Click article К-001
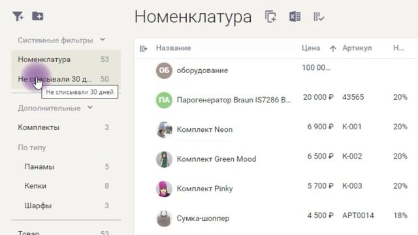Screen dimensions: 418x235 pyautogui.click(x=352, y=127)
